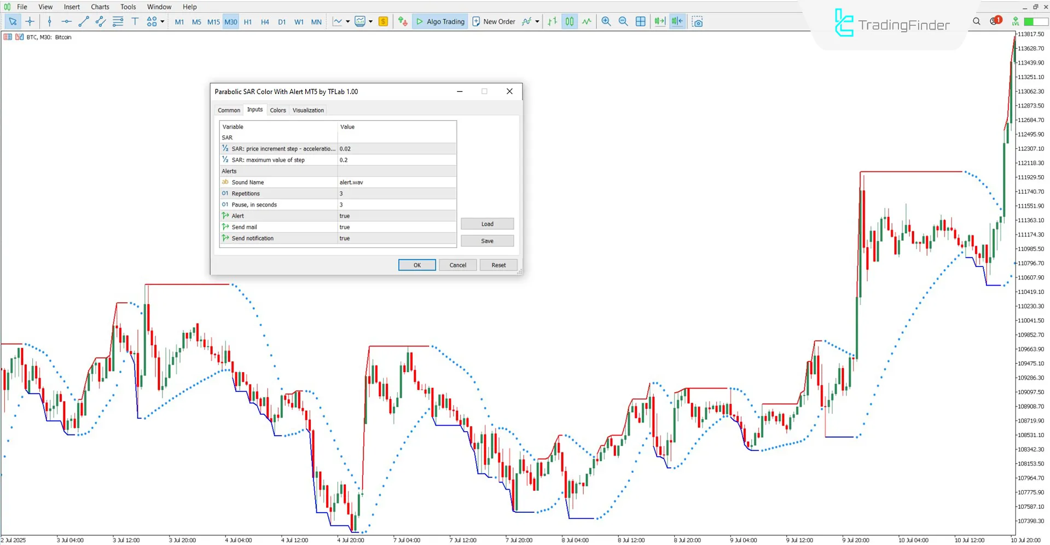This screenshot has width=1050, height=545.
Task: Select the Trendline drawing tool
Action: (83, 21)
